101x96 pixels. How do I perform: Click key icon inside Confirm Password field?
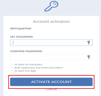89,57
